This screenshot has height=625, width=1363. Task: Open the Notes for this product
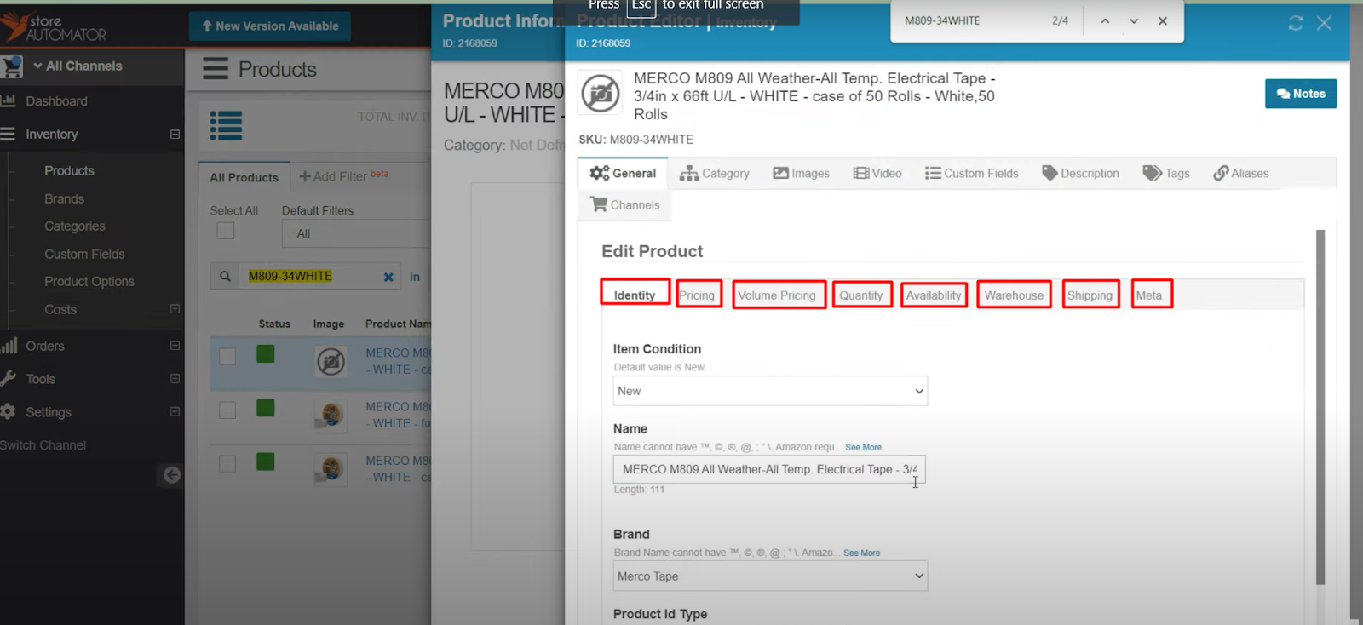1301,94
